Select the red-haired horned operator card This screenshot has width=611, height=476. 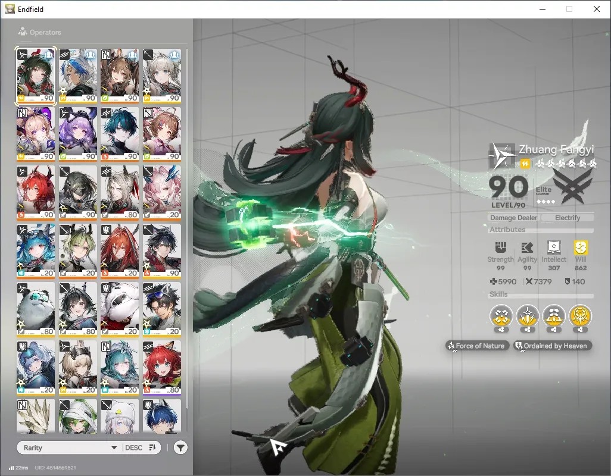click(36, 193)
